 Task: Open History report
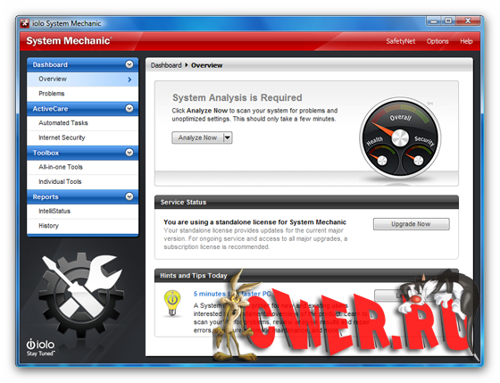click(83, 226)
